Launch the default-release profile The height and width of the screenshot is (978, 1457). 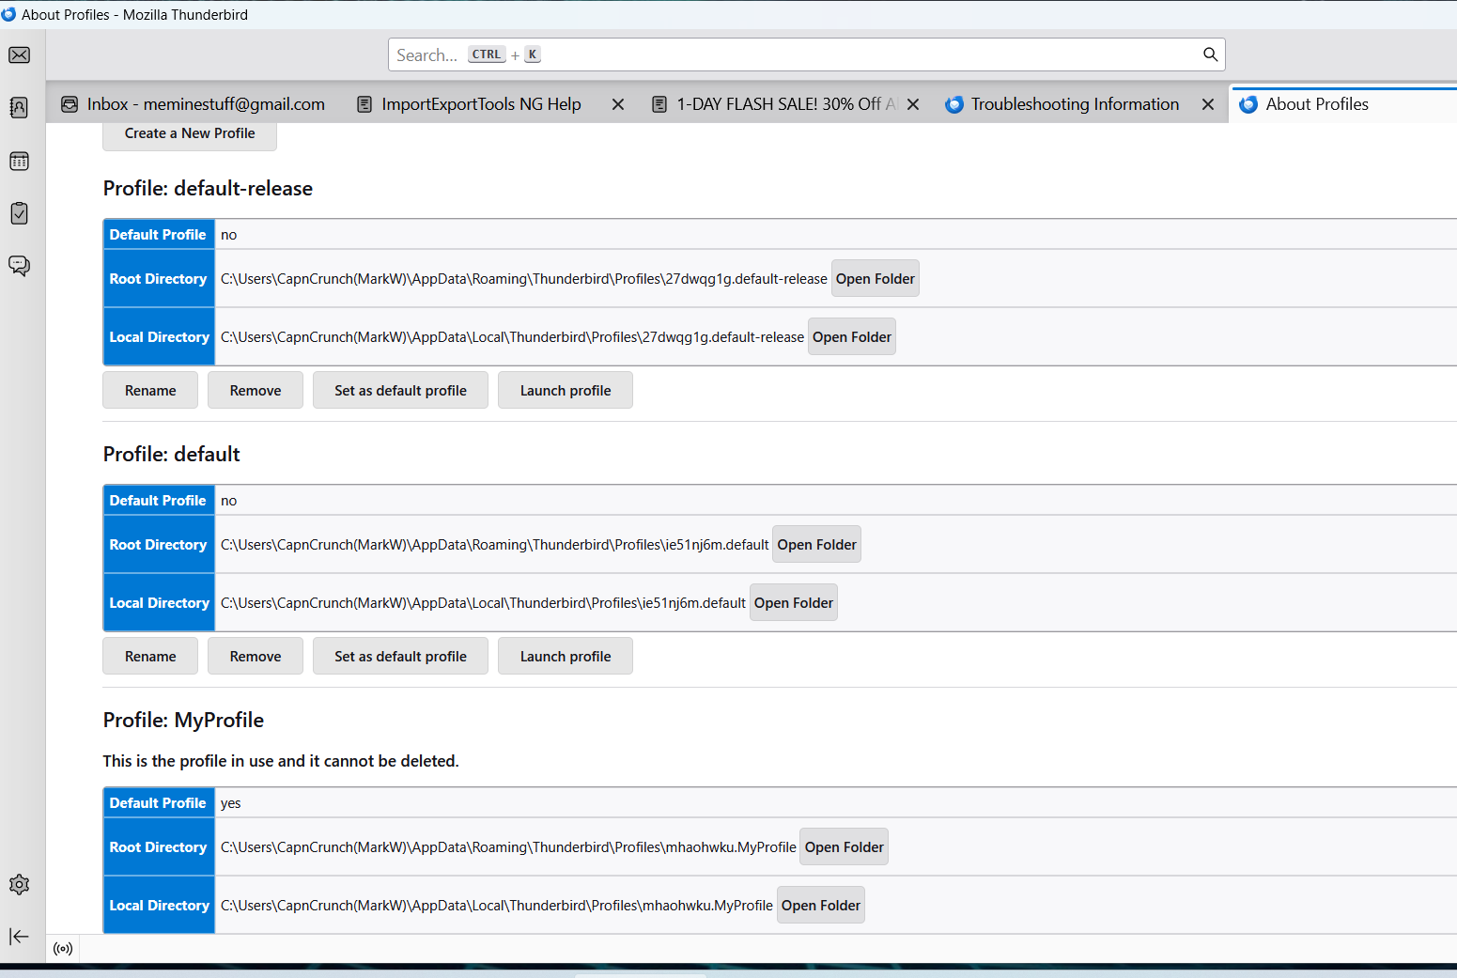click(x=566, y=391)
